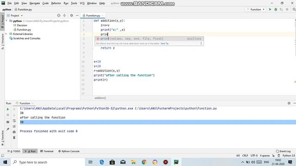Click CRLF line separator in status bar

[245, 156]
